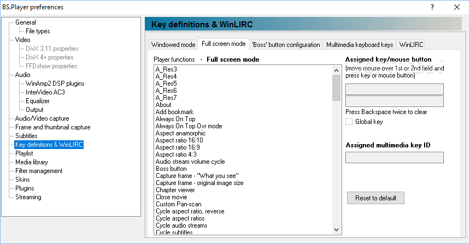Select the Video tree node
Viewport: 470px width, 244px height.
click(x=23, y=40)
